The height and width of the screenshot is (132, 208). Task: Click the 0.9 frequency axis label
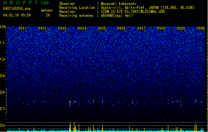coord(3,76)
